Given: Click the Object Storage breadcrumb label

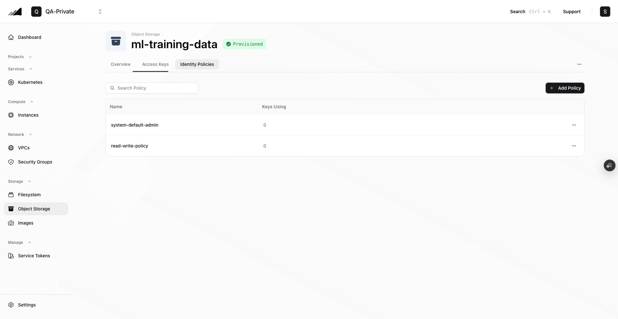Looking at the screenshot, I should click(x=145, y=34).
